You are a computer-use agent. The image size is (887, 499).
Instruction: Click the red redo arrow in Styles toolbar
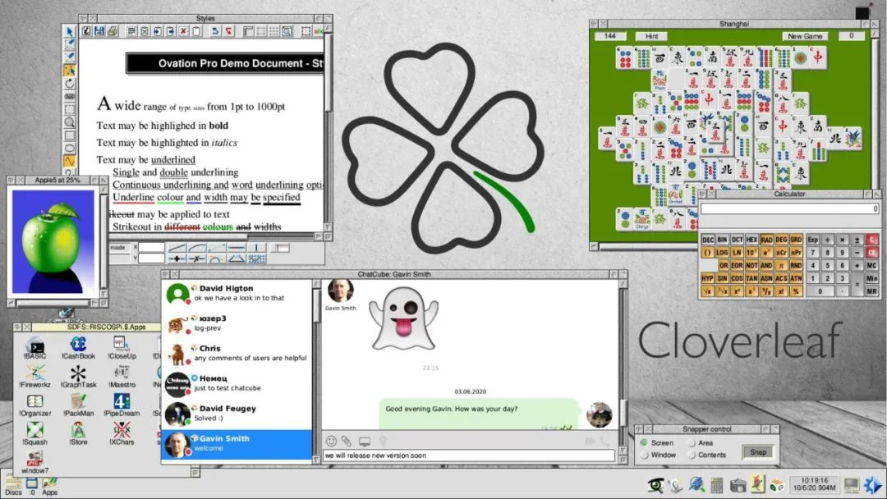(228, 31)
